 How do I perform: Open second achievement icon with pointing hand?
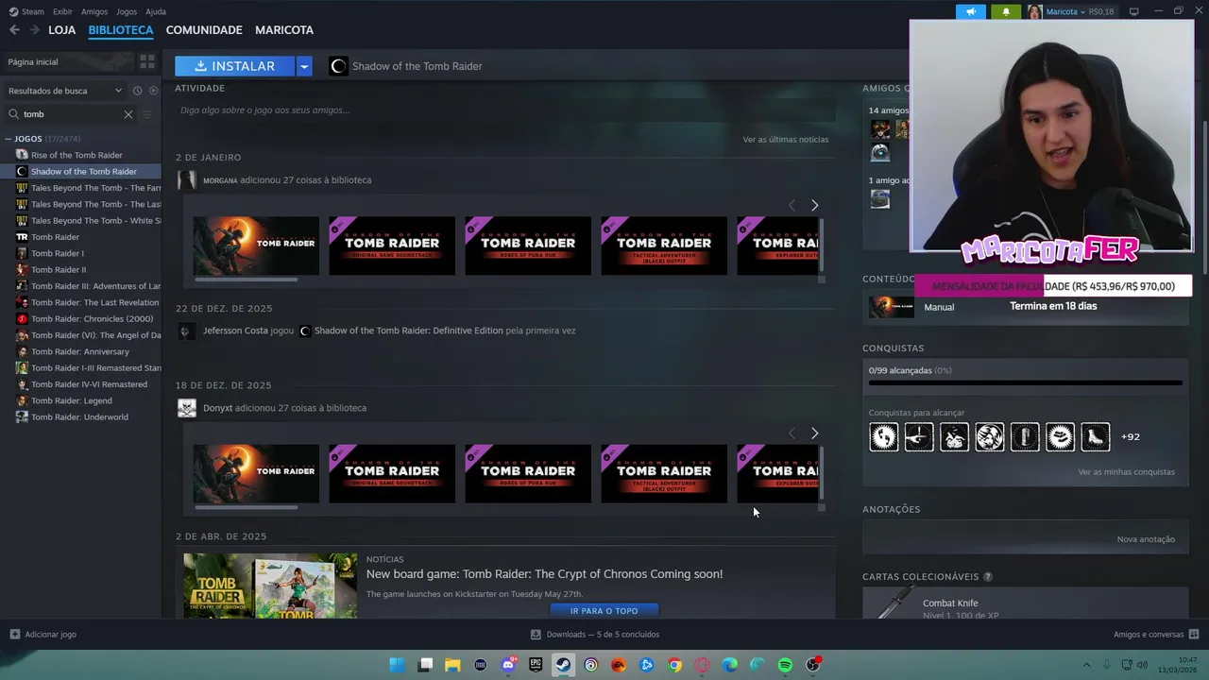(x=919, y=436)
